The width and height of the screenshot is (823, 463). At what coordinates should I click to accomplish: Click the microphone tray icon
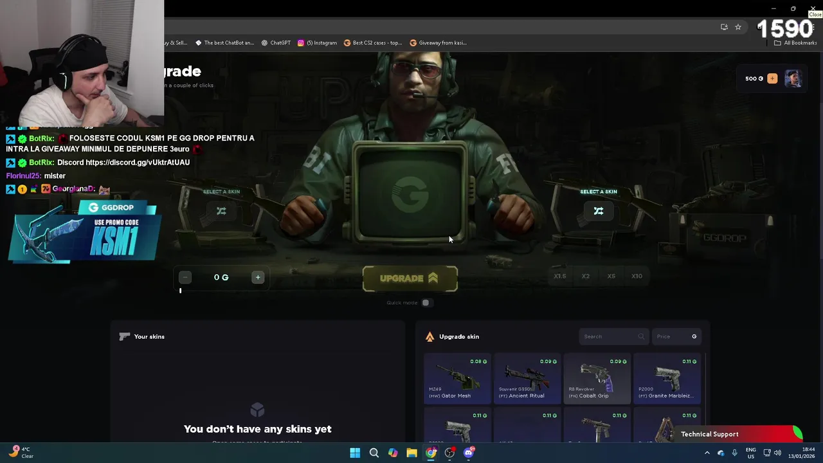pyautogui.click(x=734, y=453)
